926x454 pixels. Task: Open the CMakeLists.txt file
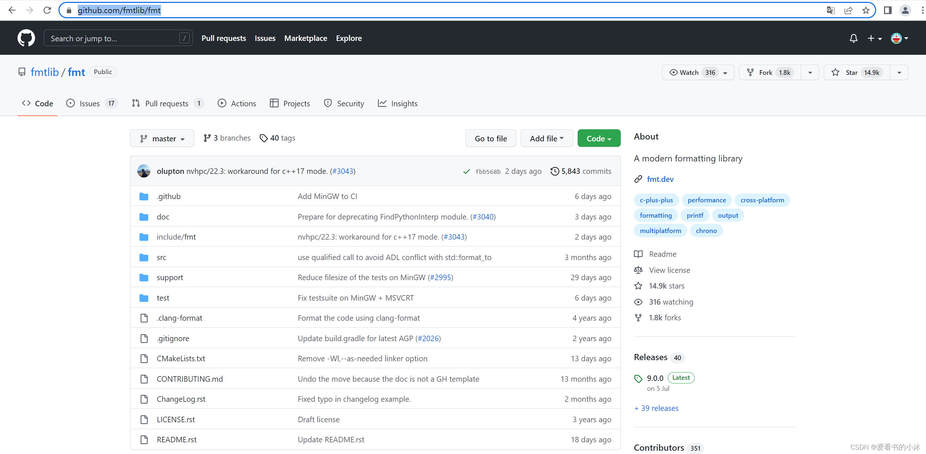pos(181,358)
